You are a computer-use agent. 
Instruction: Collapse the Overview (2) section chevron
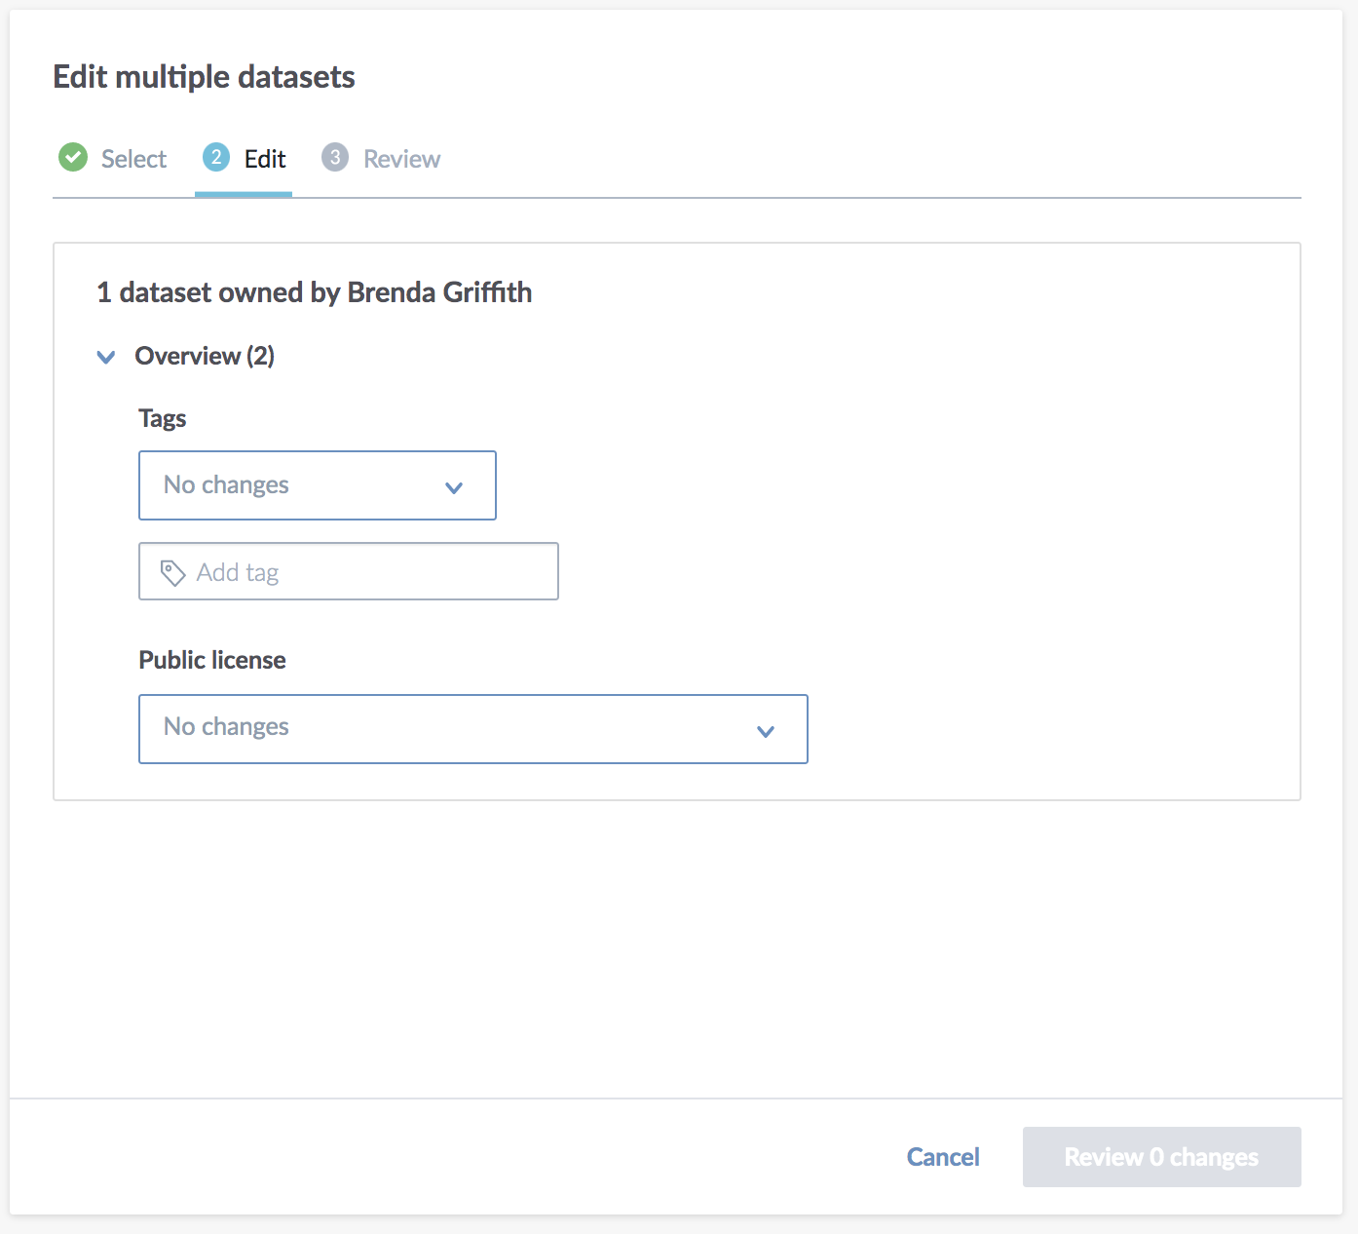click(x=106, y=357)
